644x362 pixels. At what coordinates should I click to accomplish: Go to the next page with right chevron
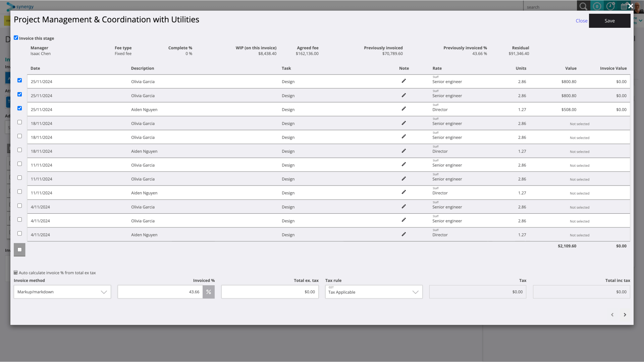point(625,315)
